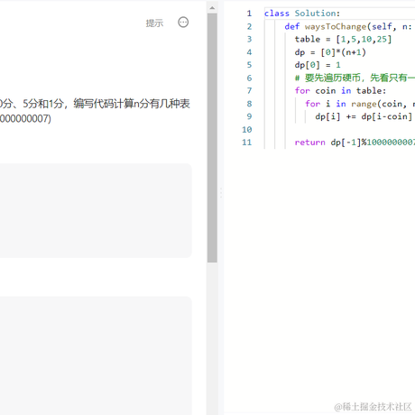Screen dimensions: 415x415
Task: Click the second gray example box
Action: click(96, 355)
